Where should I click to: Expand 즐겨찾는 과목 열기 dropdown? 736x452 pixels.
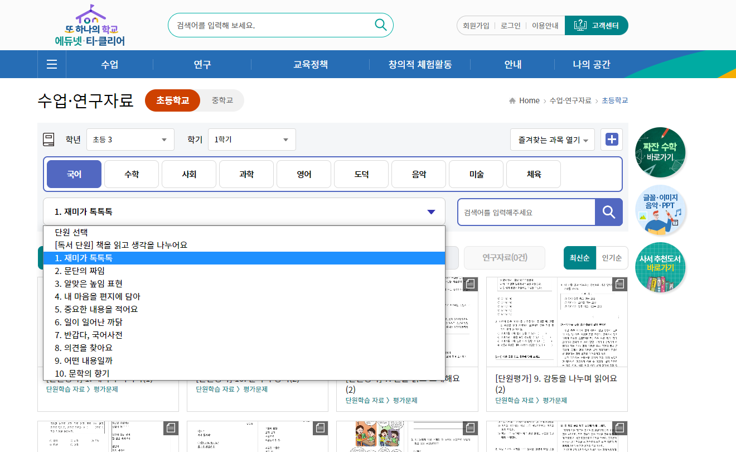553,140
